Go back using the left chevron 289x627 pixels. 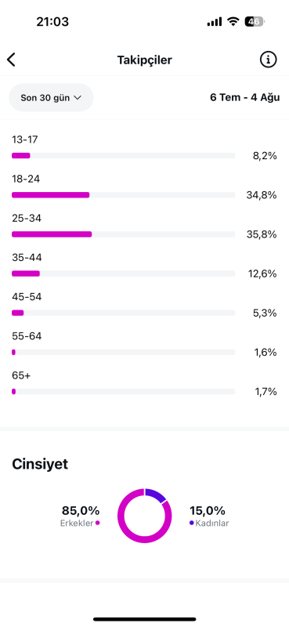11,60
